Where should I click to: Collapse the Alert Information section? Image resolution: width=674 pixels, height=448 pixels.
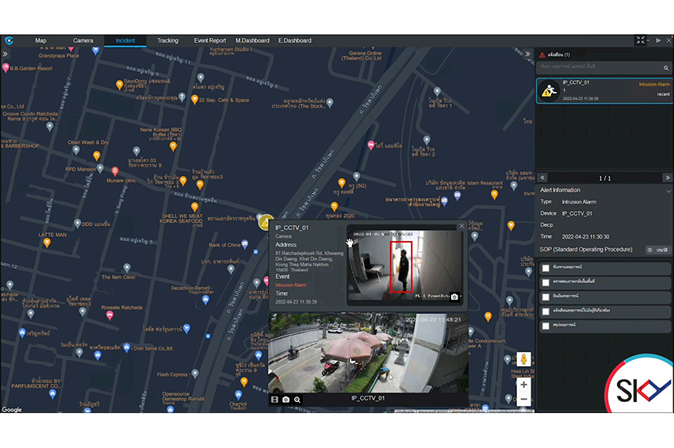click(668, 190)
